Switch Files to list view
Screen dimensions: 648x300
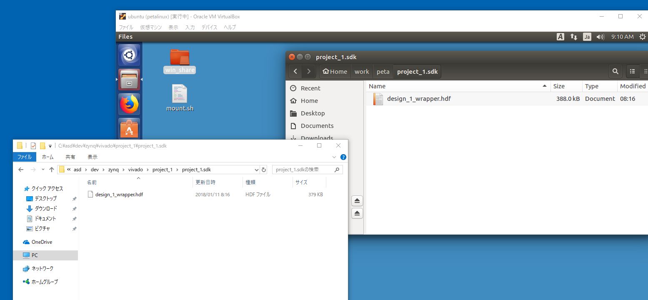(632, 71)
